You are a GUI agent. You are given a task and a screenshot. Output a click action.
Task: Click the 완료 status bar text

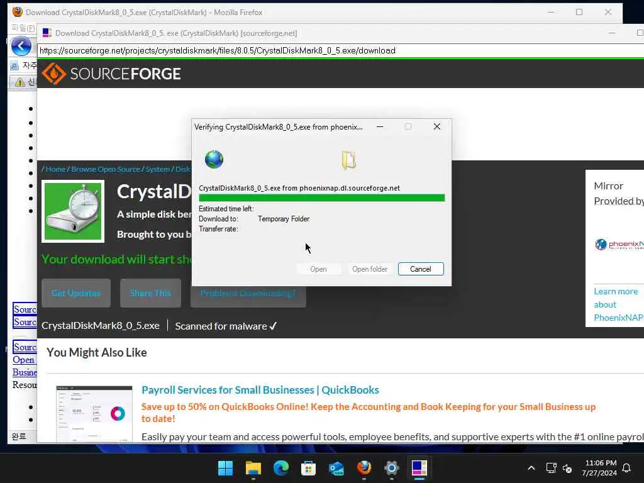19,436
